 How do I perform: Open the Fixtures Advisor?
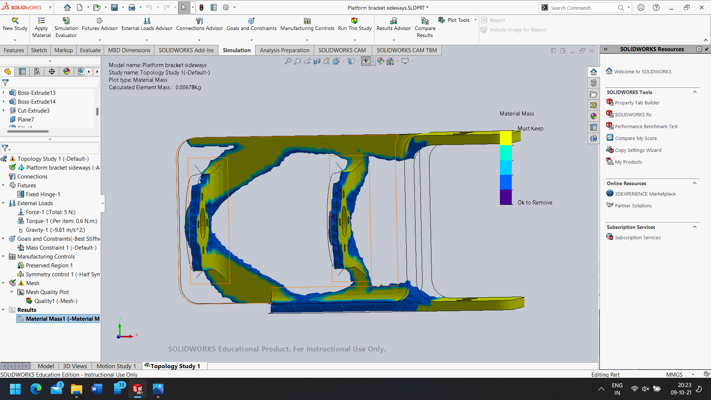point(100,24)
